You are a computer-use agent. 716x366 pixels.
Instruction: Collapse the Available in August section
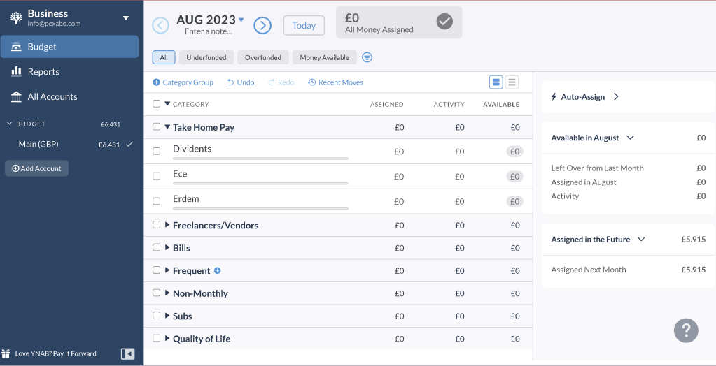630,138
